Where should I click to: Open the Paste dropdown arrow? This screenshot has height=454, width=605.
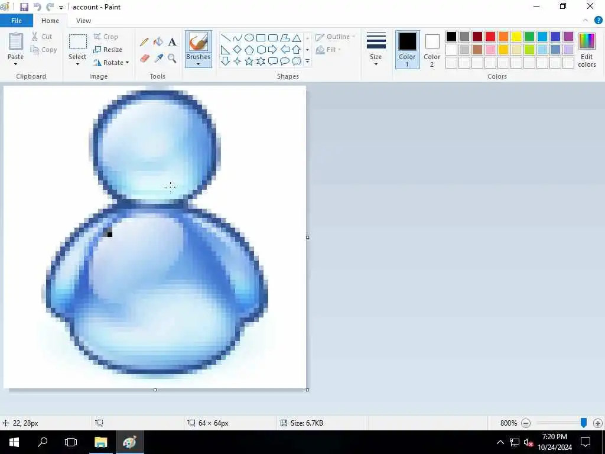15,64
